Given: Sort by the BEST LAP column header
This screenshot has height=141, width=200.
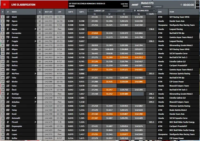Looking at the screenshot, I should pos(48,12).
